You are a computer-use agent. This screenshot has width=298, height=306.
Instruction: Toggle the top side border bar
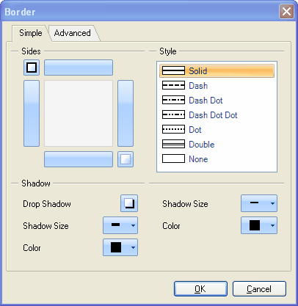coord(79,68)
